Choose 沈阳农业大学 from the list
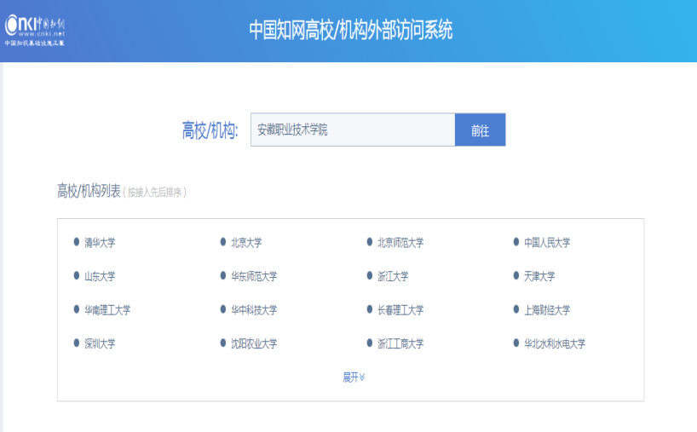This screenshot has width=697, height=432. click(254, 344)
